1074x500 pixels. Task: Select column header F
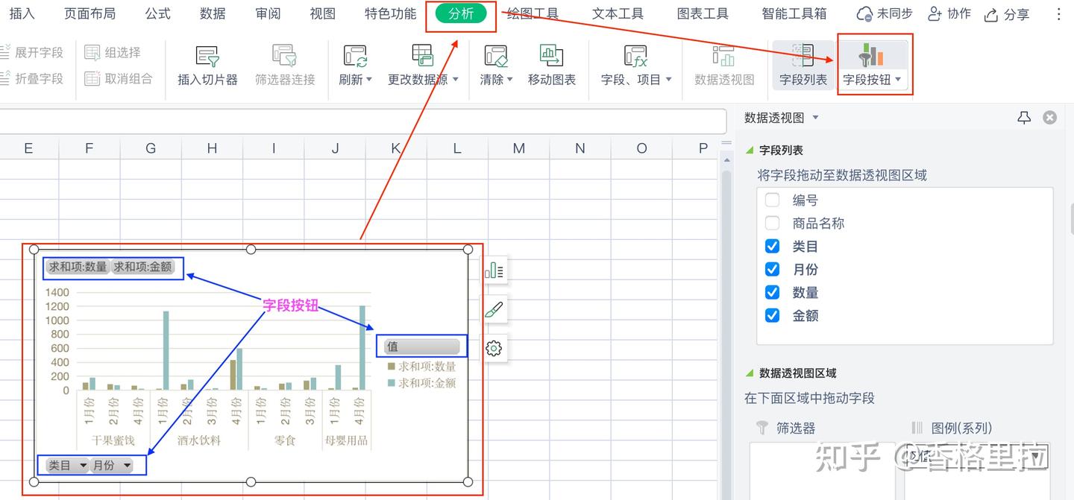click(x=89, y=148)
